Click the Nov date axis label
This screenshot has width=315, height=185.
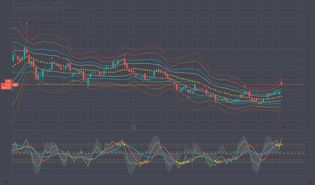point(256,182)
